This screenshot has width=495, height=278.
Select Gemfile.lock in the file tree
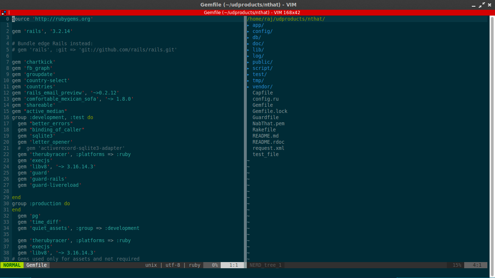[270, 111]
